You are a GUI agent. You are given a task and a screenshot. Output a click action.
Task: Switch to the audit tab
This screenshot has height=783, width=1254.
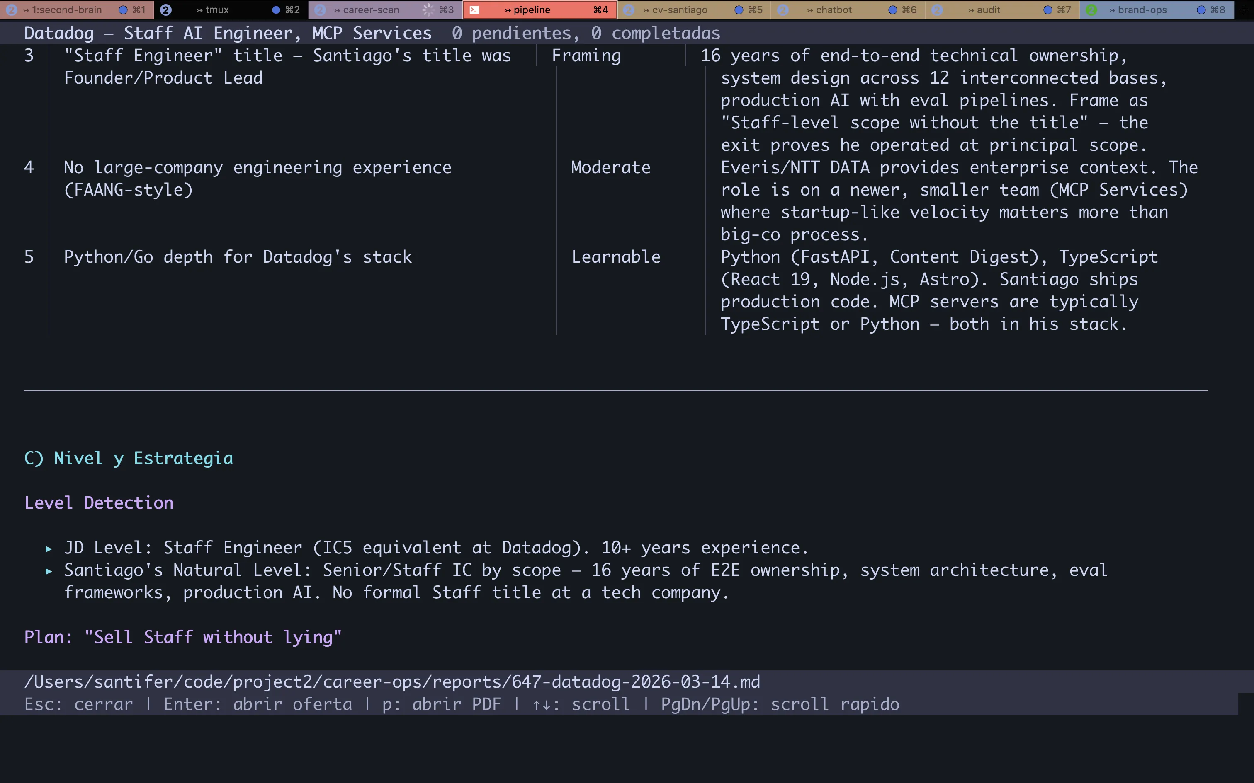(988, 10)
